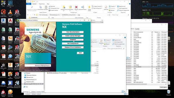Expand the Logs address bar history dropdown

click(x=108, y=15)
